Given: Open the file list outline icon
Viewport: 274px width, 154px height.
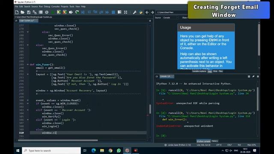Looking at the screenshot, I should (41, 12).
